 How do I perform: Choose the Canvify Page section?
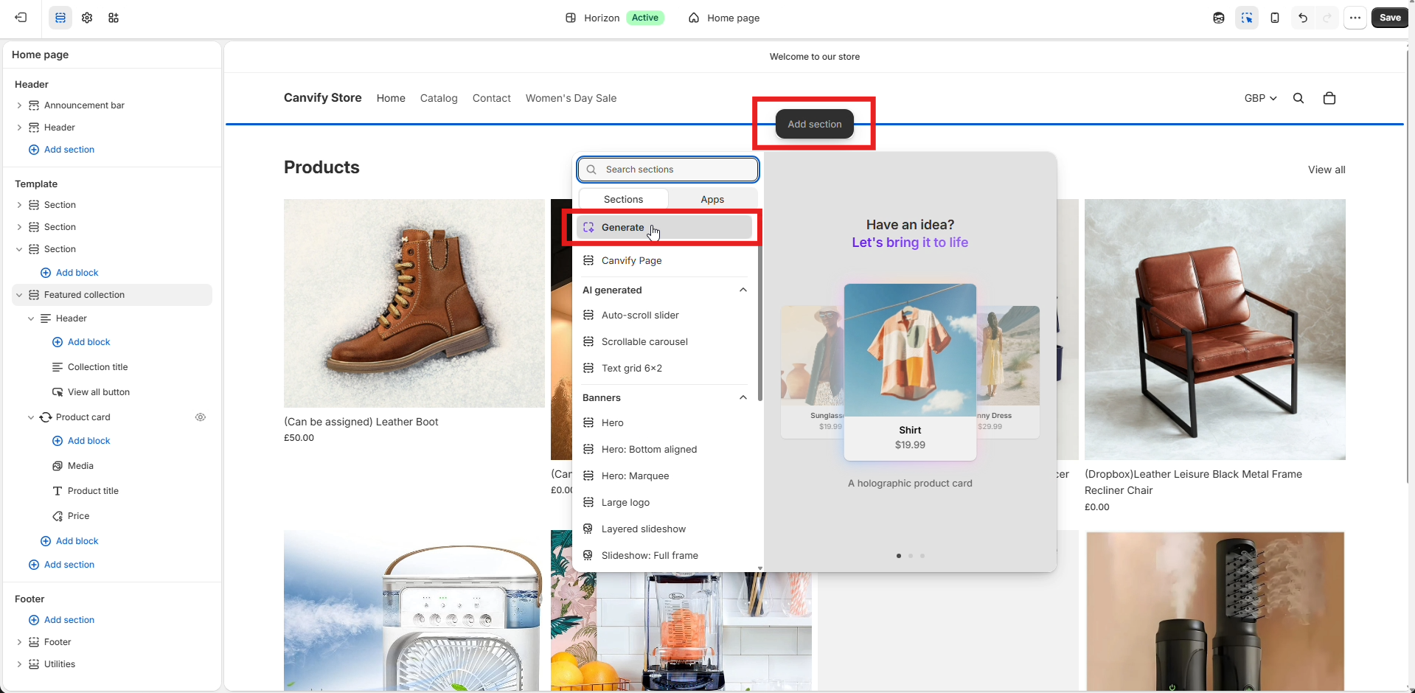tap(664, 261)
